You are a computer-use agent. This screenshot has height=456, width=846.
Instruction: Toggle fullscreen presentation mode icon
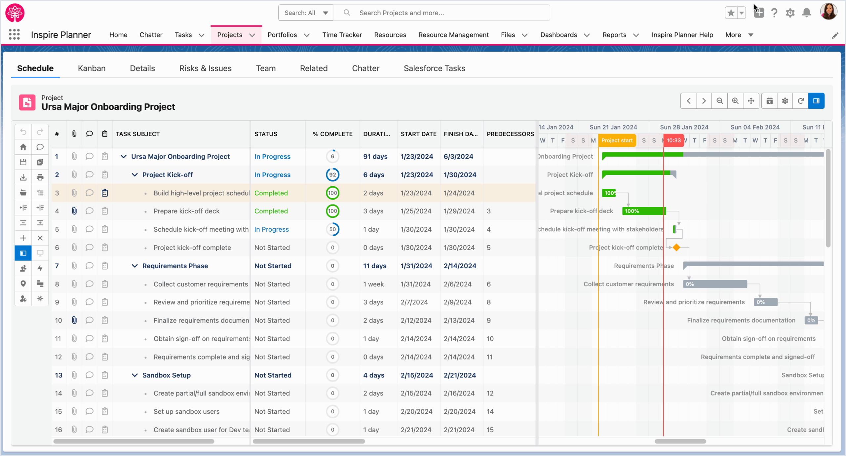[x=40, y=253]
